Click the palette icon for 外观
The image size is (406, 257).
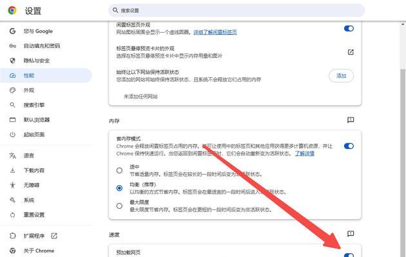12,91
